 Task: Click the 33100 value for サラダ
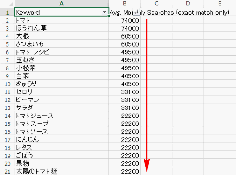click(x=125, y=108)
